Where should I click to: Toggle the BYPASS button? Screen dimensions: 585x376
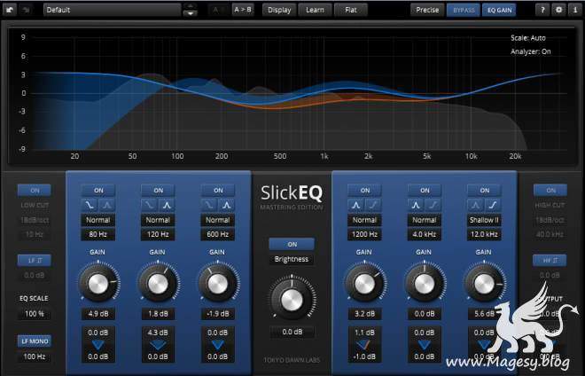coord(464,10)
